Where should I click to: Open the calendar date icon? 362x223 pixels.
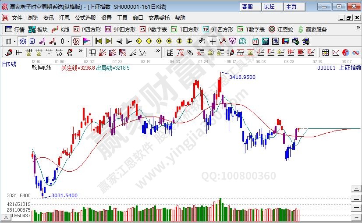[255, 41]
